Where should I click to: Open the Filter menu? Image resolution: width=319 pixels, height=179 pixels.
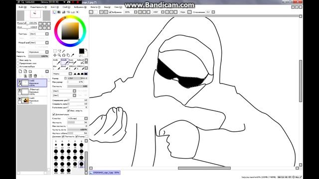click(95, 7)
